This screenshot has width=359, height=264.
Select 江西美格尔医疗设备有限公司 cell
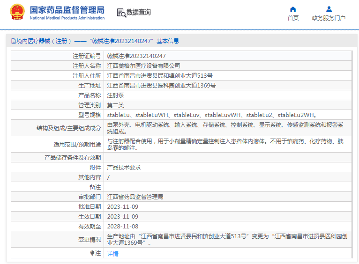(x=228, y=66)
